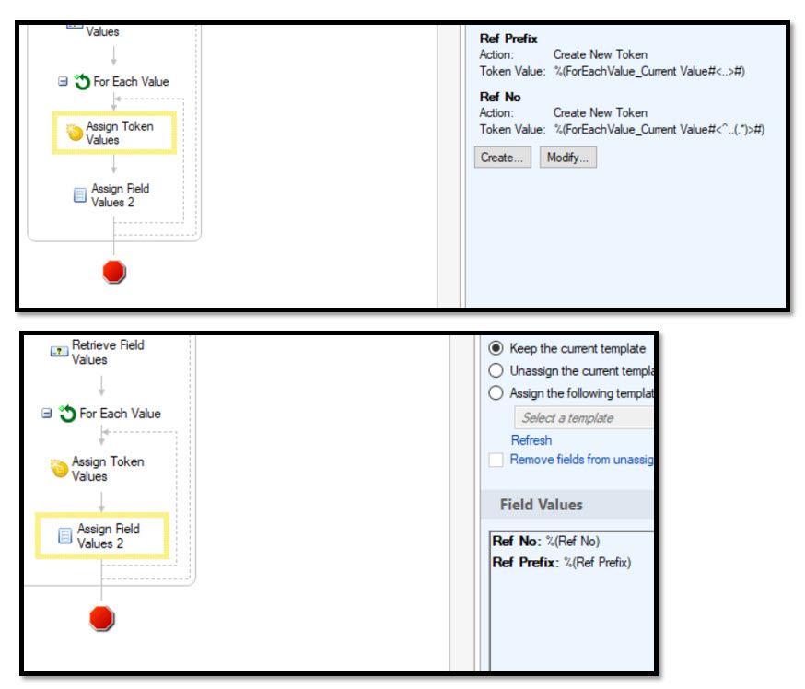Collapse the For Each Value node in bottom workflow

(47, 414)
